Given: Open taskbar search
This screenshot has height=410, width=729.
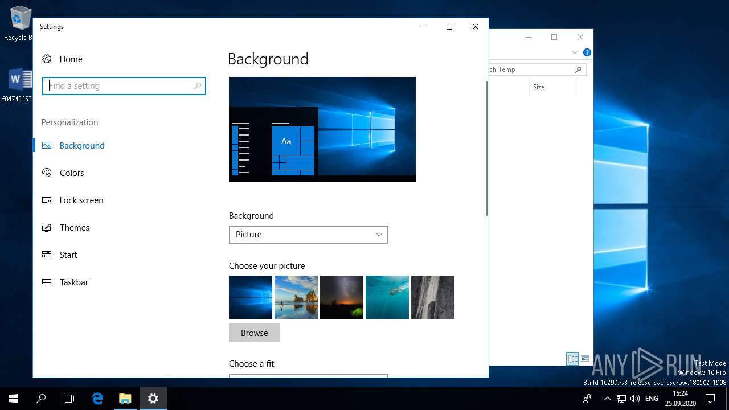Looking at the screenshot, I should (41, 399).
